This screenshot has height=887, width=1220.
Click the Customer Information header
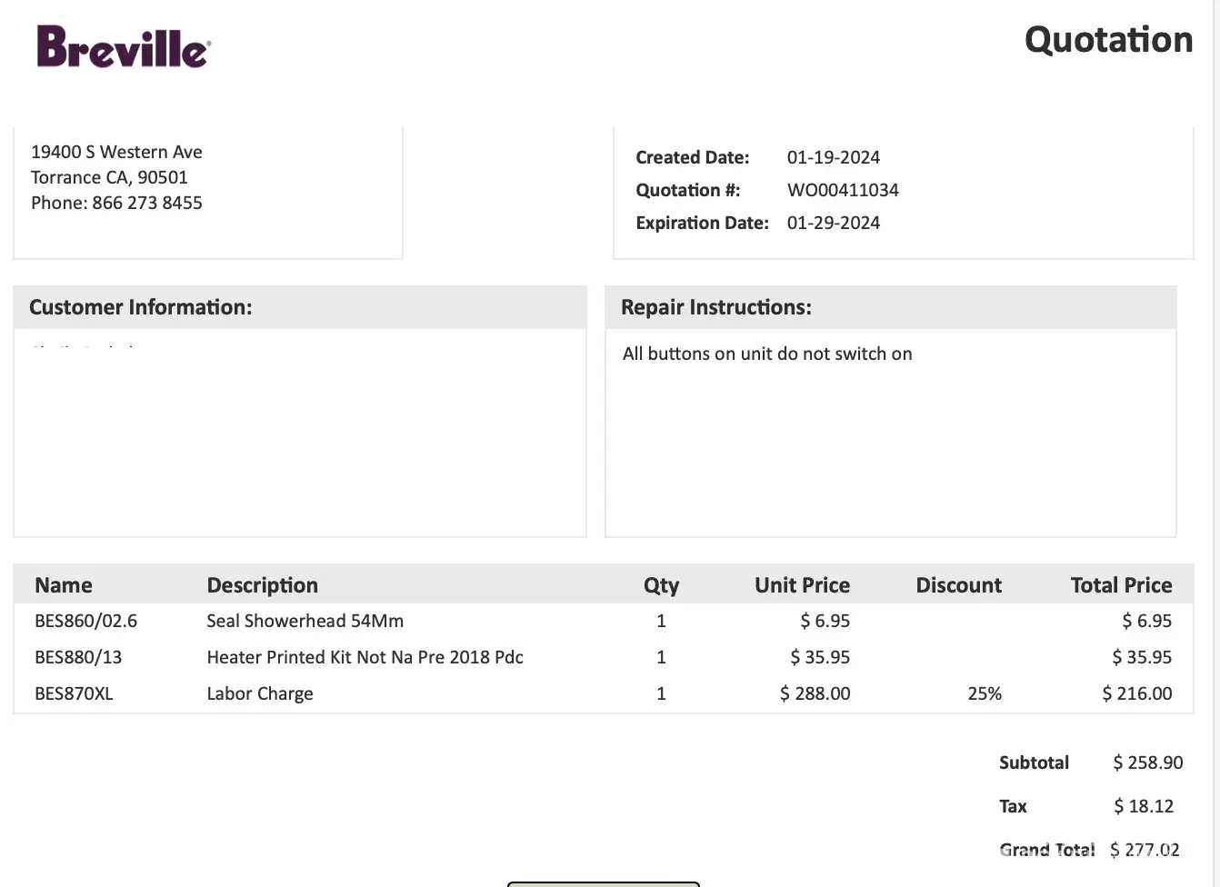[141, 307]
